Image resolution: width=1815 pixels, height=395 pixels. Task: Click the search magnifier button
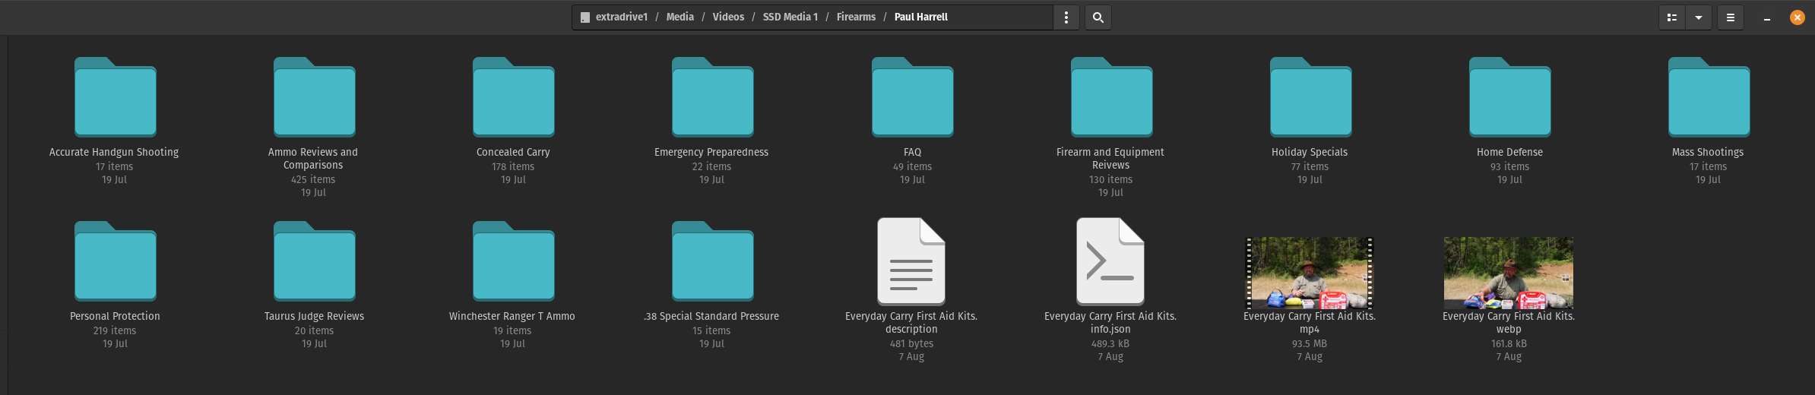[1098, 17]
